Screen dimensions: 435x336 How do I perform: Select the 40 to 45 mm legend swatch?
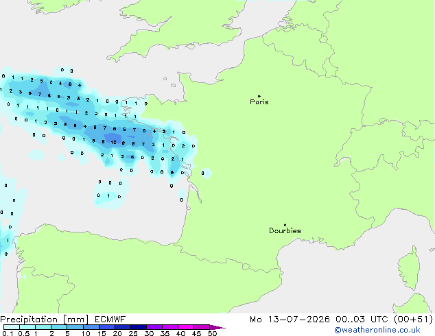[x=186, y=327]
